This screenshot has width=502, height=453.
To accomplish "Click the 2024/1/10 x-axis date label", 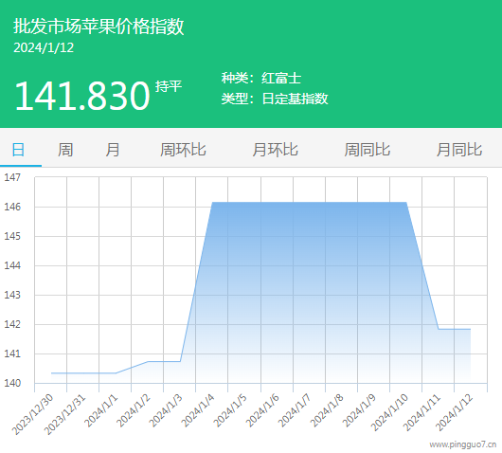I will pos(389,412).
